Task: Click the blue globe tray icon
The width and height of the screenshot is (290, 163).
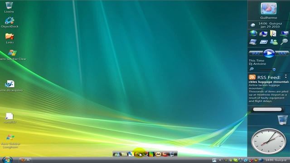Action: point(261,160)
